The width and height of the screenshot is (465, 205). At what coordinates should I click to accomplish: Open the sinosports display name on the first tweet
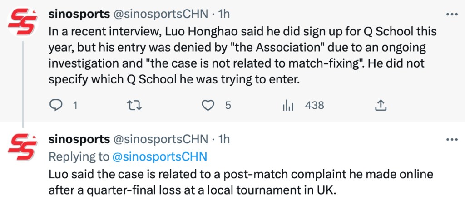point(79,15)
